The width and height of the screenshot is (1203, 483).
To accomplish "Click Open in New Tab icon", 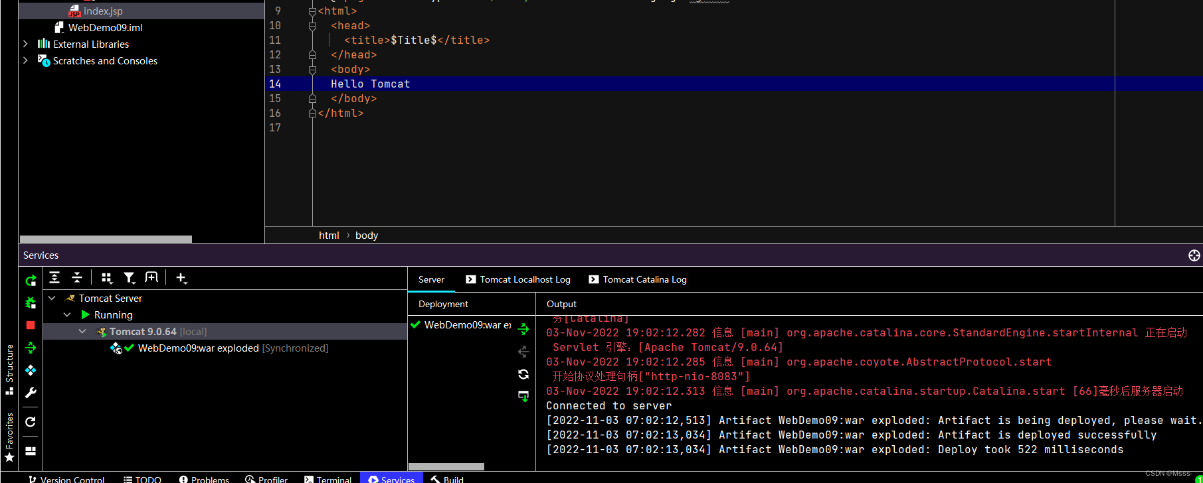I will click(x=151, y=278).
